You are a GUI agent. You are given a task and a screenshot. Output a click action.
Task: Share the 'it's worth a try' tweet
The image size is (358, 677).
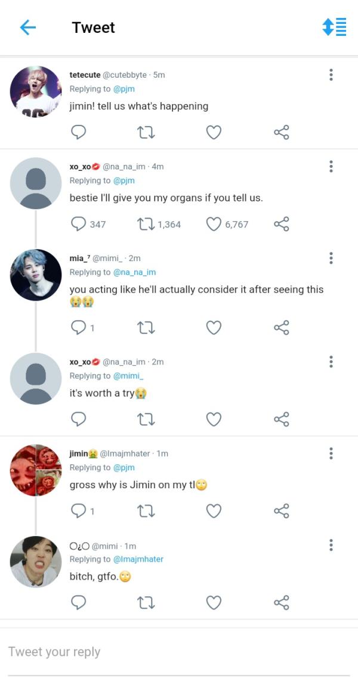pos(282,419)
